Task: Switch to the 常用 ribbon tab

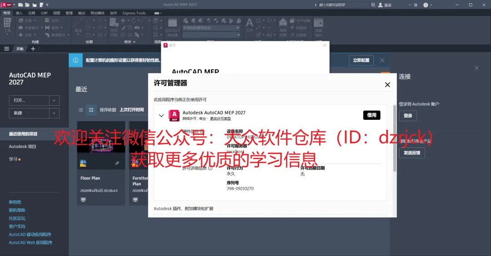Action: pyautogui.click(x=6, y=13)
